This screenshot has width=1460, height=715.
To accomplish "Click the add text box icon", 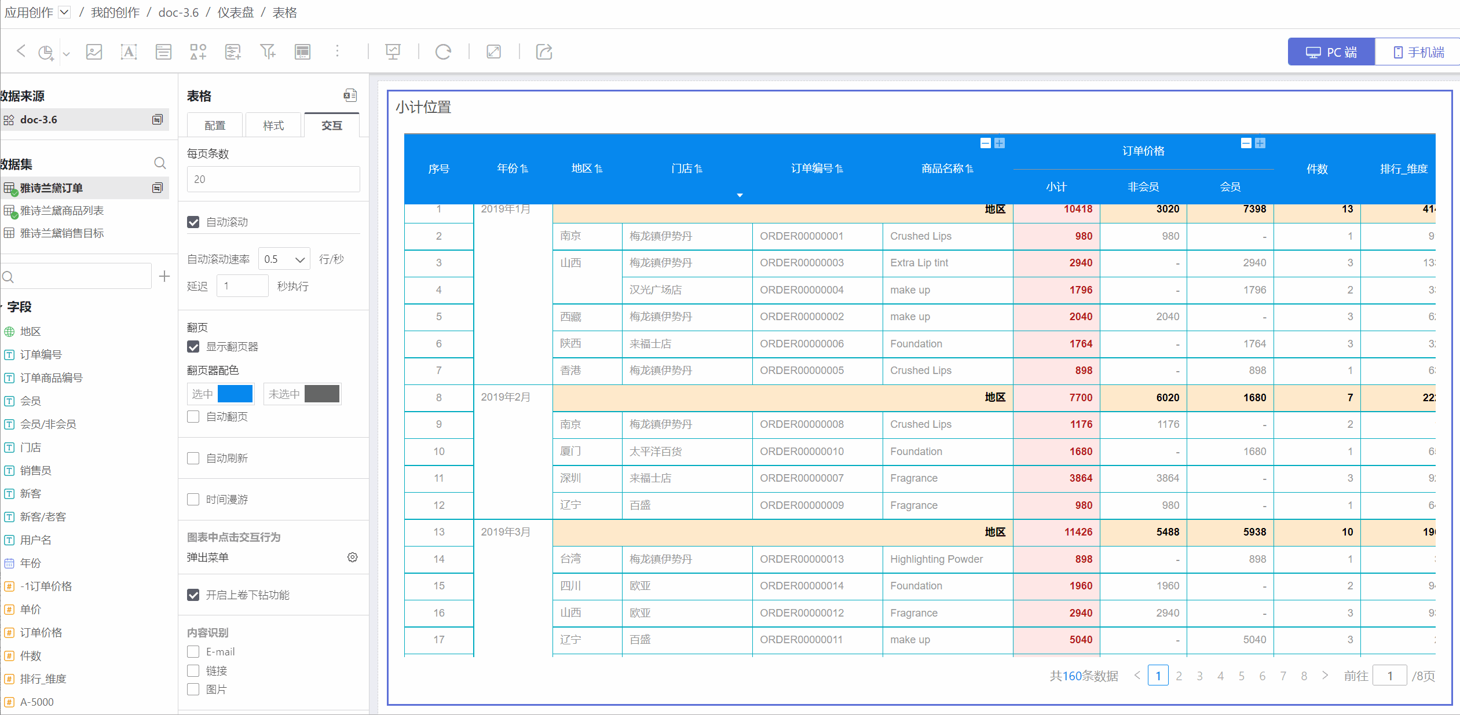I will 129,52.
